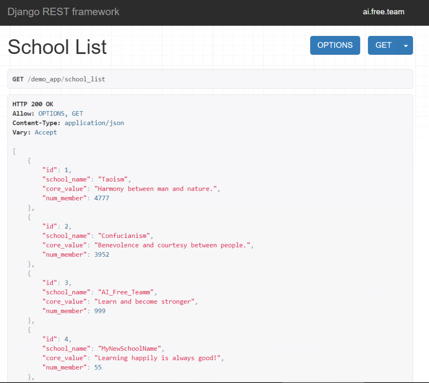The height and width of the screenshot is (383, 429).
Task: Click the num_member value 4777
Action: (101, 198)
